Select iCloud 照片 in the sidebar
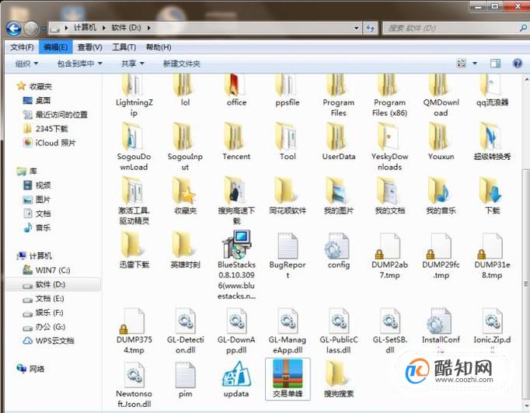Image resolution: width=530 pixels, height=413 pixels. 50,143
